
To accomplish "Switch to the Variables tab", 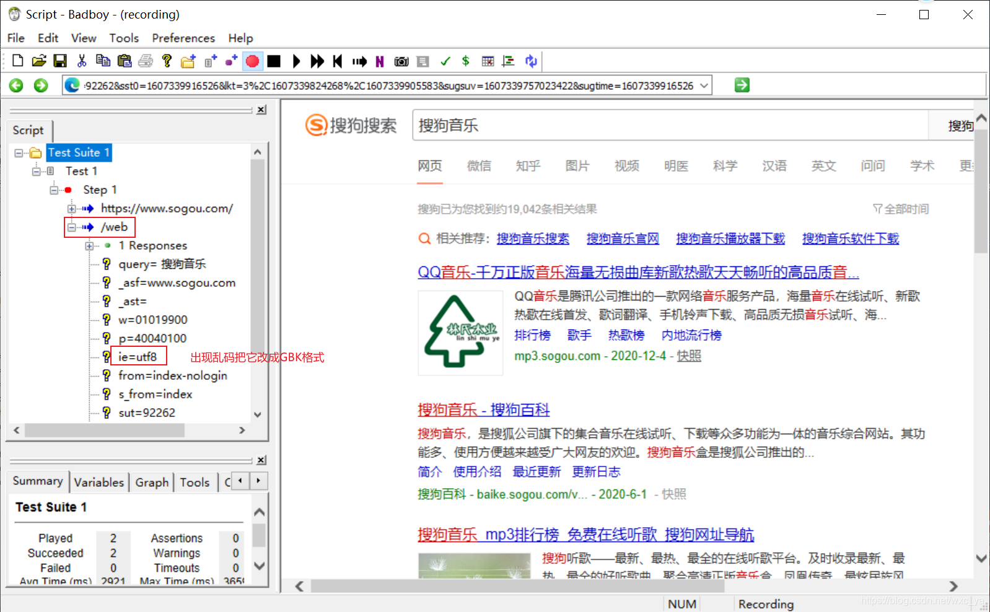I will [x=99, y=482].
